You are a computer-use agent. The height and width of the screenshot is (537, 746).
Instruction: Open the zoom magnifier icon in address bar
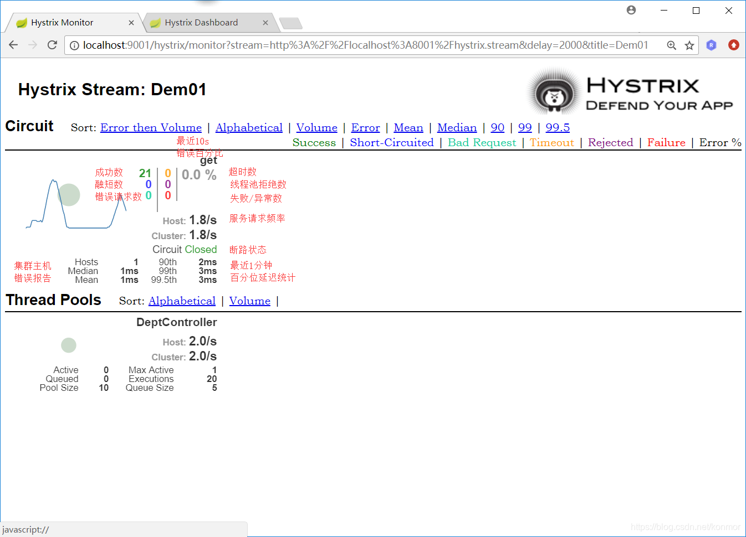point(671,45)
